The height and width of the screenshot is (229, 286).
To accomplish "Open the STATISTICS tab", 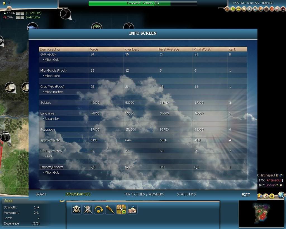I will (x=186, y=194).
